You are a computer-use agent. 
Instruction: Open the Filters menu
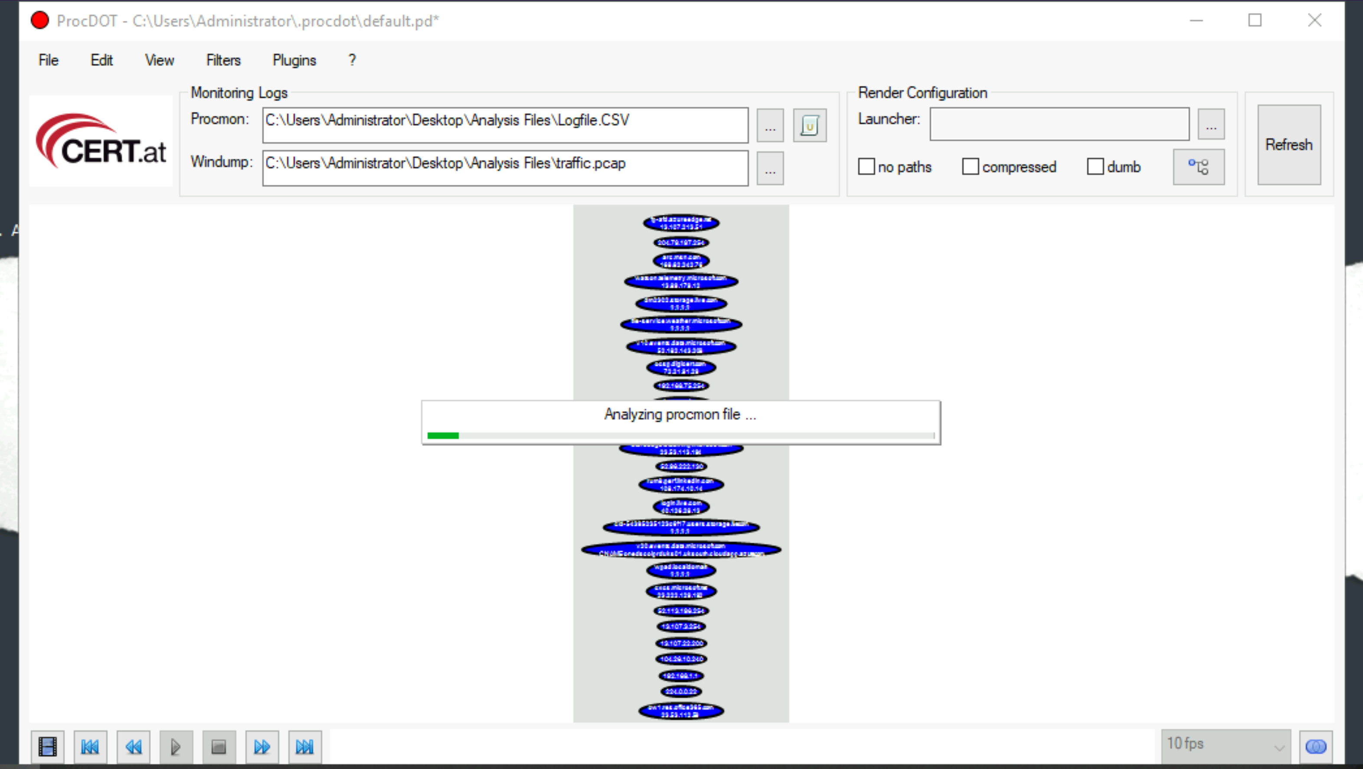click(x=223, y=60)
